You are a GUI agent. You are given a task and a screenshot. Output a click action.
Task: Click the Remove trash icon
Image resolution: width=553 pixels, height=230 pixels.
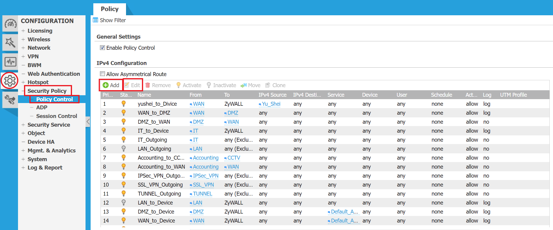(148, 85)
